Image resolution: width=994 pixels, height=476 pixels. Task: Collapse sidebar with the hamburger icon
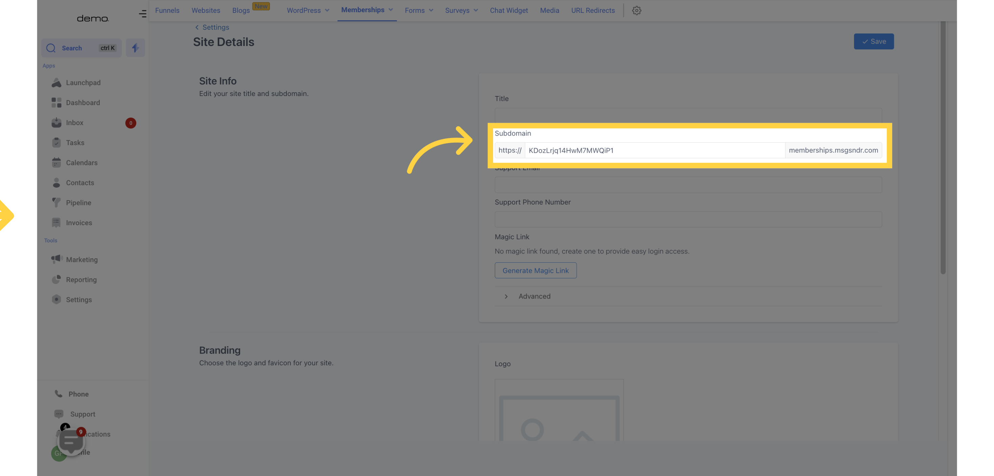pos(142,14)
